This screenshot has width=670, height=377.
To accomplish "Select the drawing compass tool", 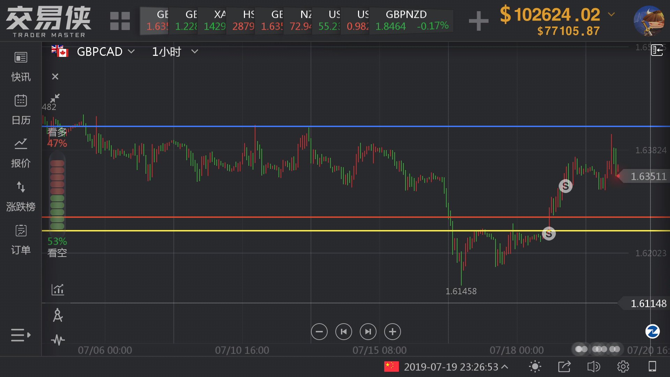I will point(58,315).
